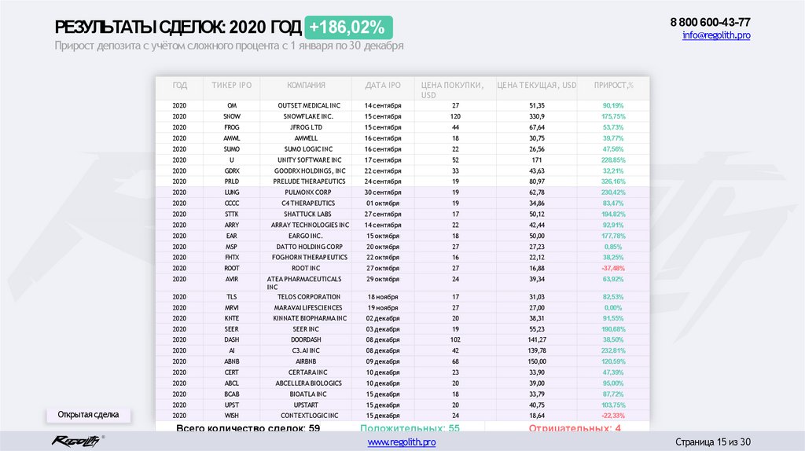
Task: Click the 'ЦЕНА ТЕКУЩАЯ, USD' column header
Action: coord(536,85)
